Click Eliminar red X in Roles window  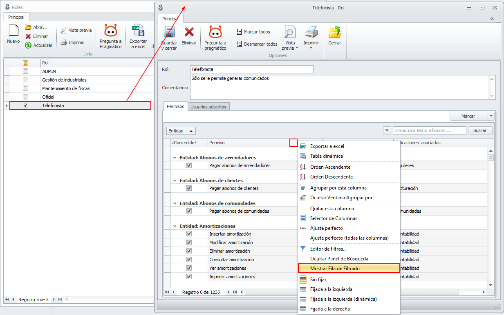(28, 36)
